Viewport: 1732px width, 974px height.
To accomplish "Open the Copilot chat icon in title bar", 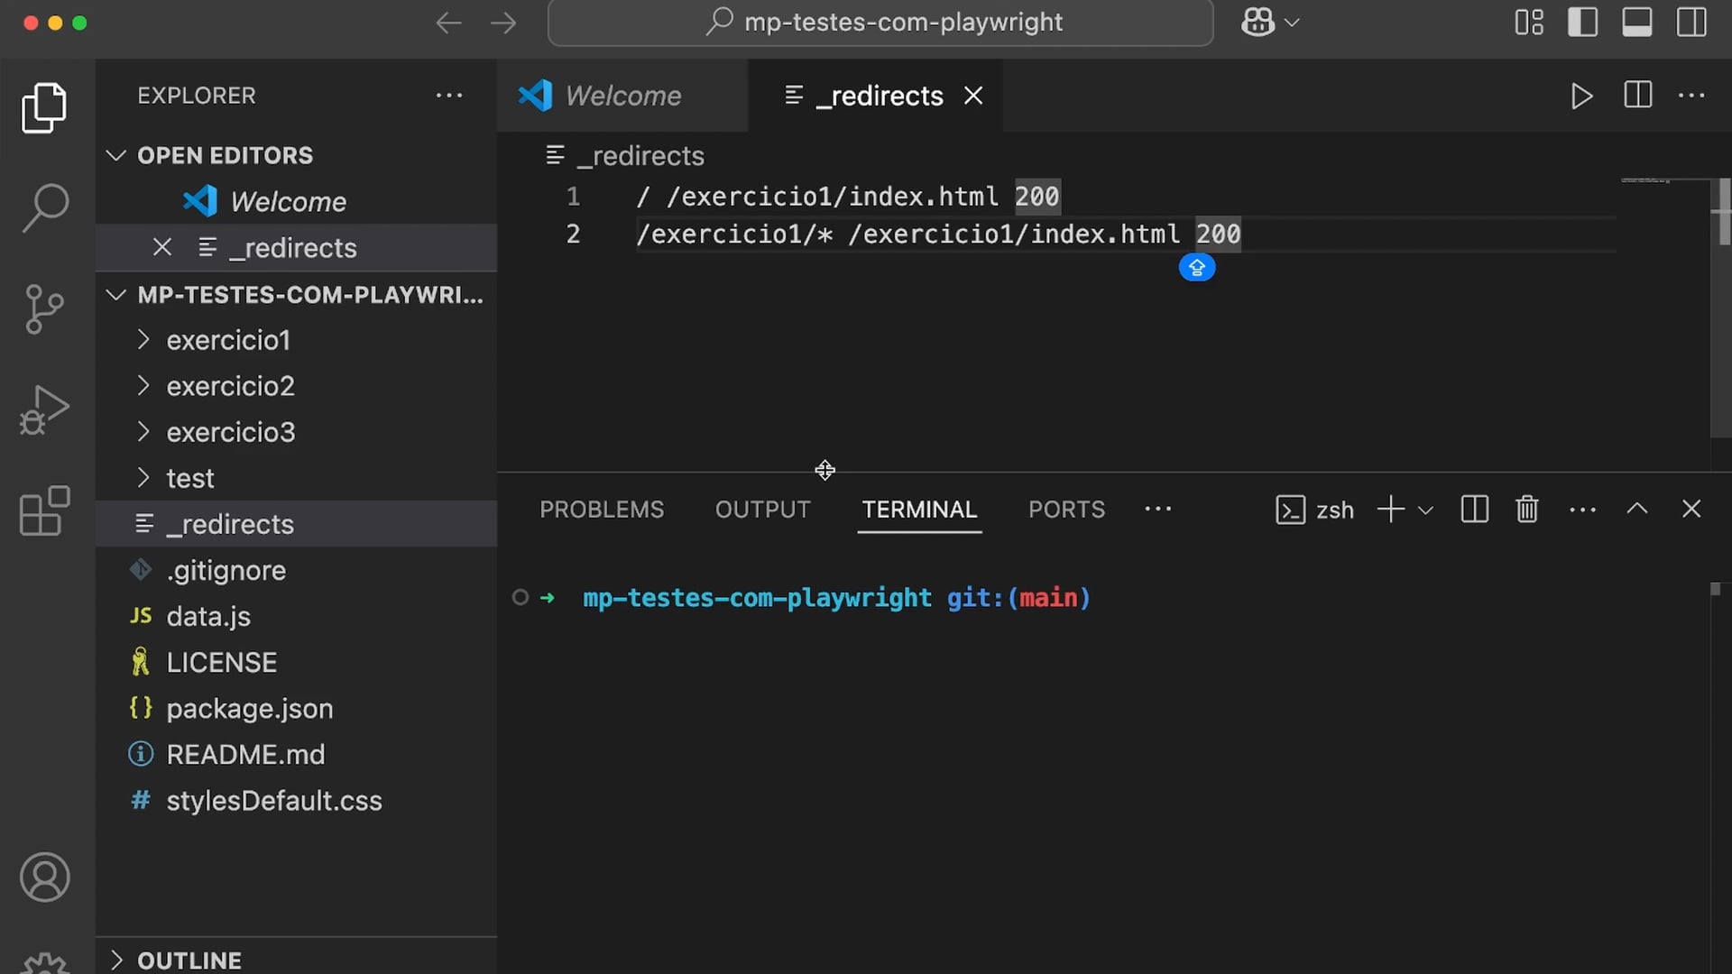I will click(x=1258, y=23).
